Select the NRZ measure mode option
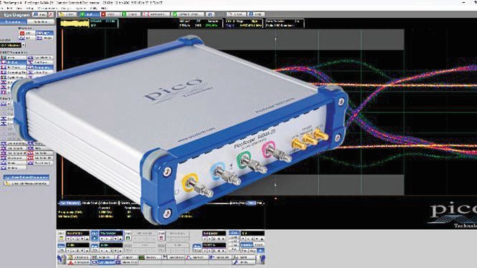Image resolution: width=477 pixels, height=268 pixels. (x=44, y=33)
